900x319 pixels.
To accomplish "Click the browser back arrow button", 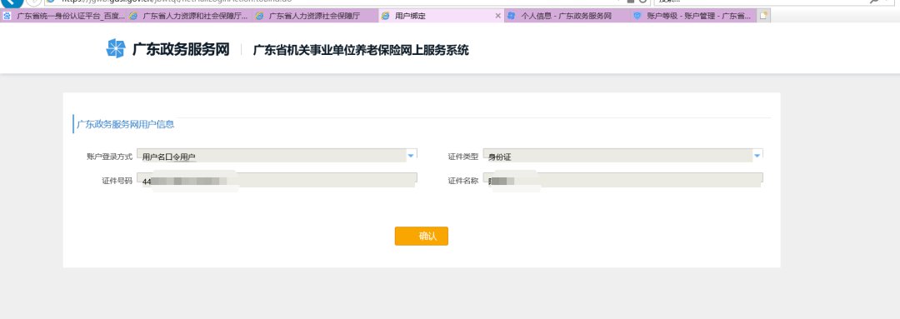I will pos(12,2).
